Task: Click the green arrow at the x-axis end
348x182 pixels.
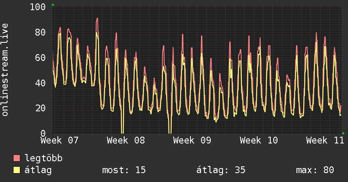Action: [x=343, y=133]
